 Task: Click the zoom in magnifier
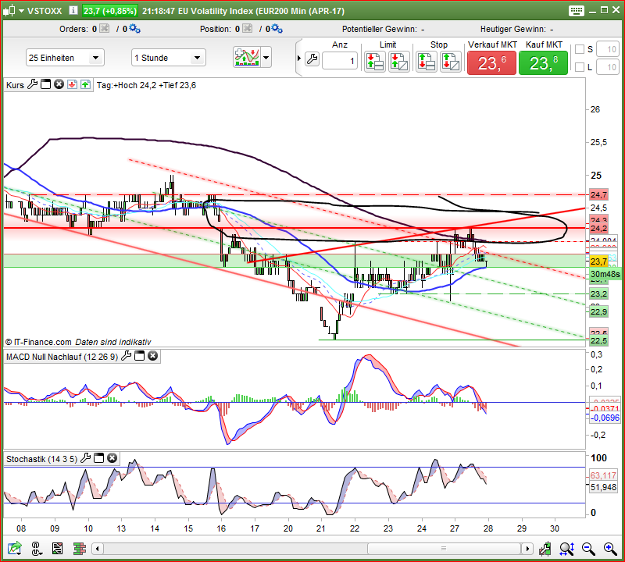(589, 549)
